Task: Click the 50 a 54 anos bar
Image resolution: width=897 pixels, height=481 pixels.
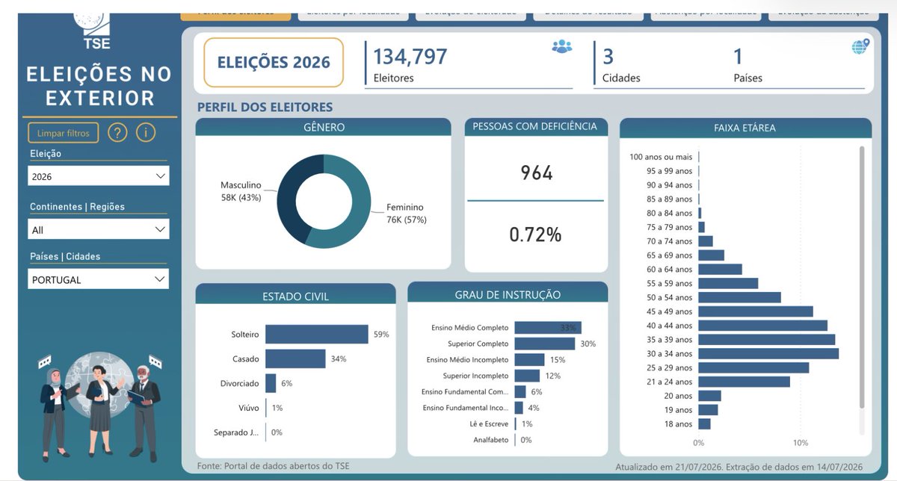Action: pos(739,297)
